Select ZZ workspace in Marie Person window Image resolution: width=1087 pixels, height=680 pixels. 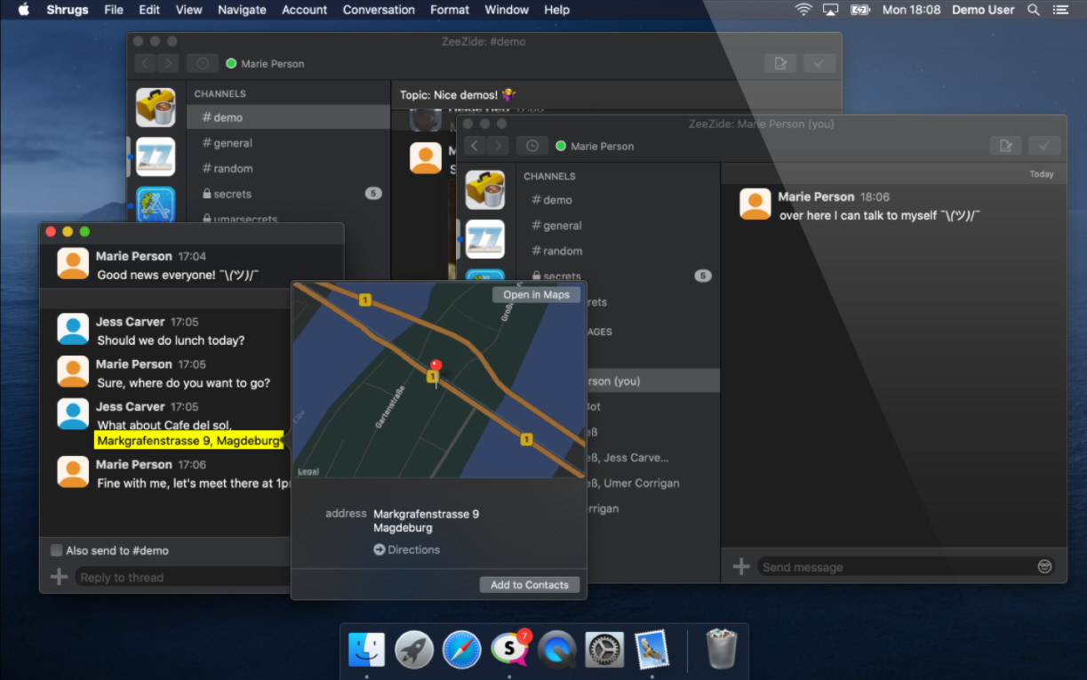(x=485, y=239)
